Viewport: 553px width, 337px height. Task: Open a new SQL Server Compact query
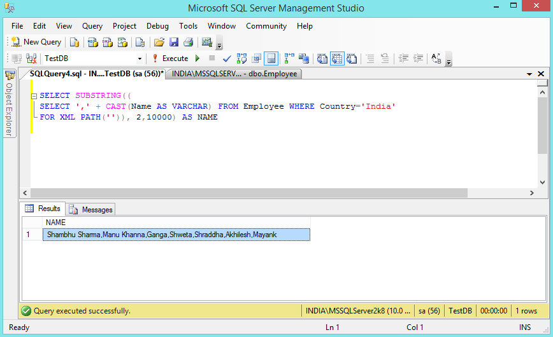click(140, 42)
